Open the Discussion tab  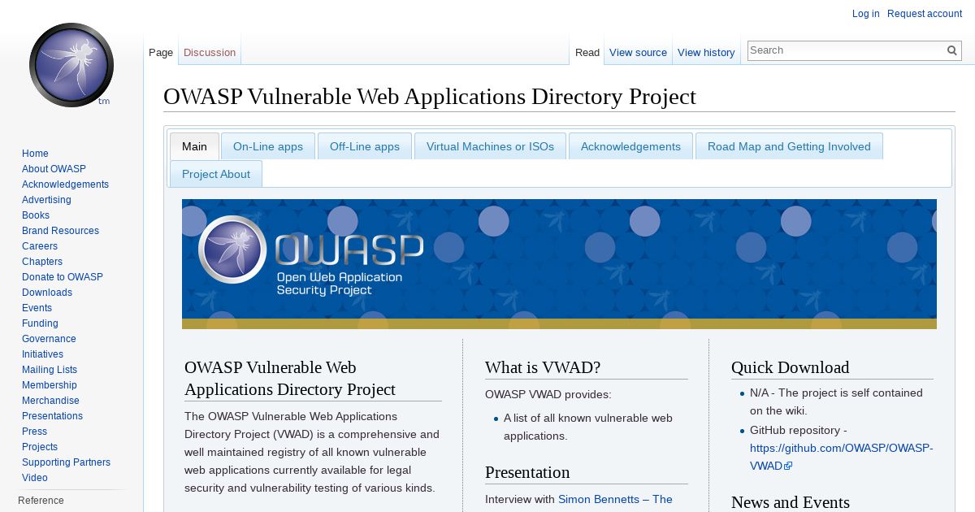tap(210, 52)
